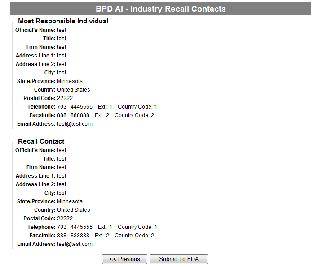Click postal code 22222 in Most Responsible Individual
Image resolution: width=322 pixels, height=267 pixels.
65,98
